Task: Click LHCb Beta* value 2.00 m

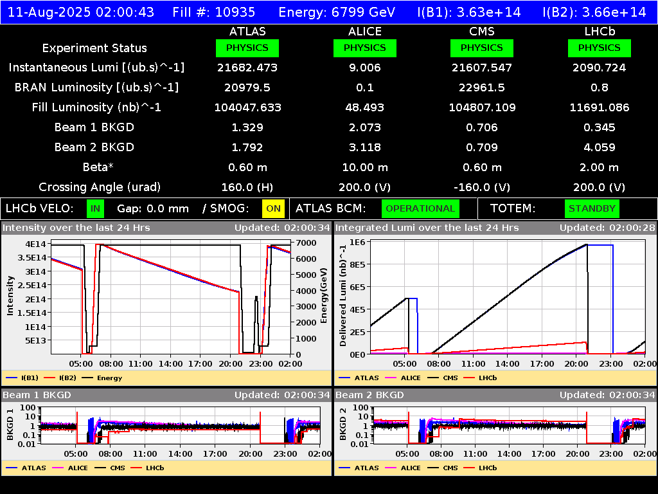Action: point(600,167)
